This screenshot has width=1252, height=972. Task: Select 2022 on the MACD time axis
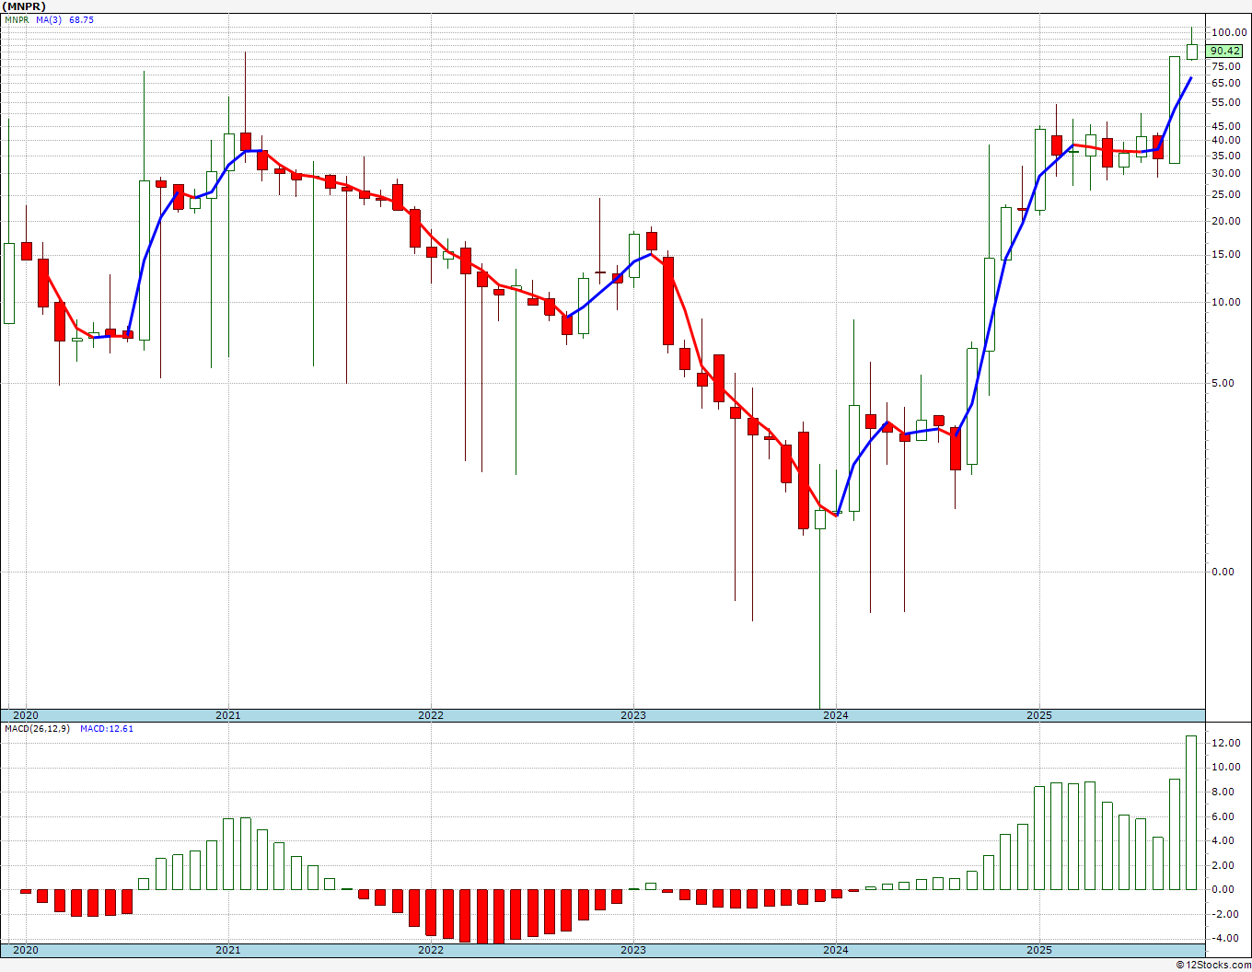[431, 950]
